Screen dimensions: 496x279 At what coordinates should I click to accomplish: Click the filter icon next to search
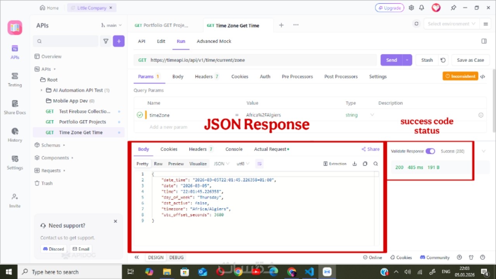pyautogui.click(x=105, y=41)
